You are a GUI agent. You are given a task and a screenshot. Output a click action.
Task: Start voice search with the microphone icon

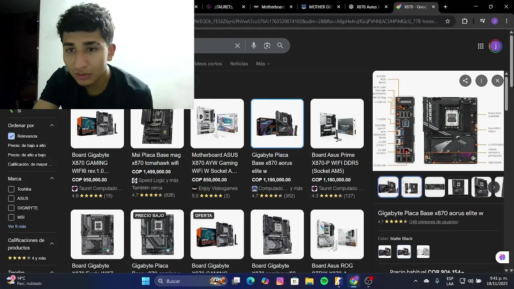pos(254,46)
